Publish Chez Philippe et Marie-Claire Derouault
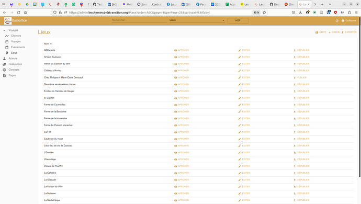 (300, 77)
